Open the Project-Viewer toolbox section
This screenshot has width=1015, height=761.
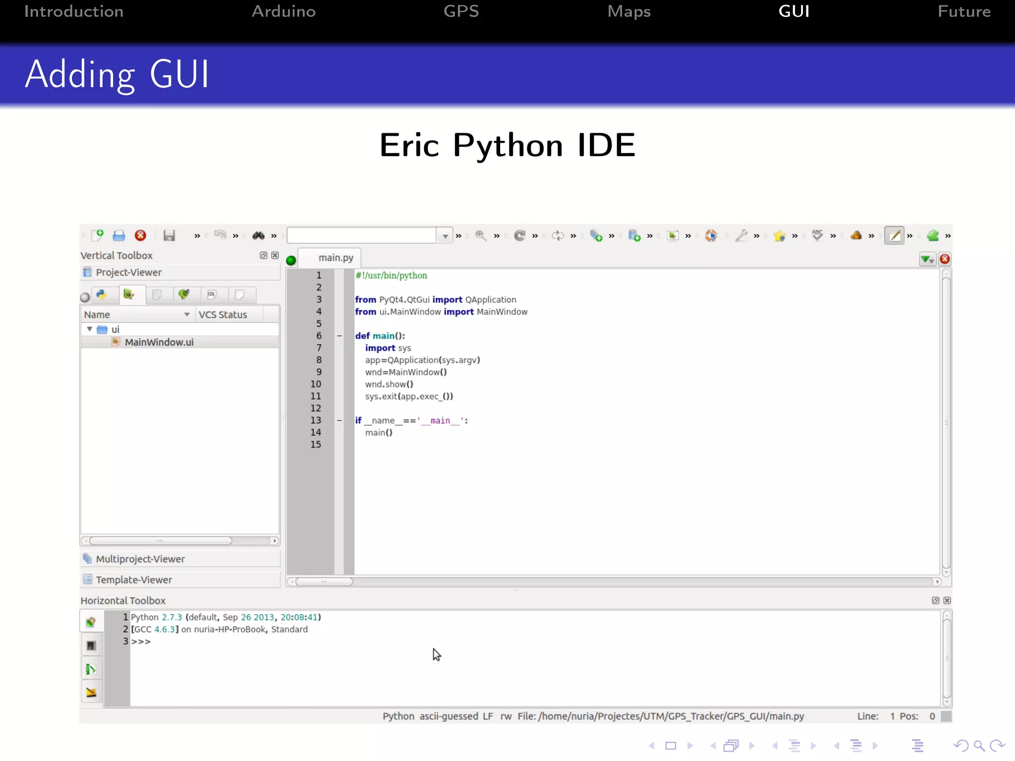point(180,272)
